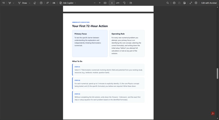Click text 'Without completing the full solution'
This screenshot has height=120, width=219.
point(87,97)
